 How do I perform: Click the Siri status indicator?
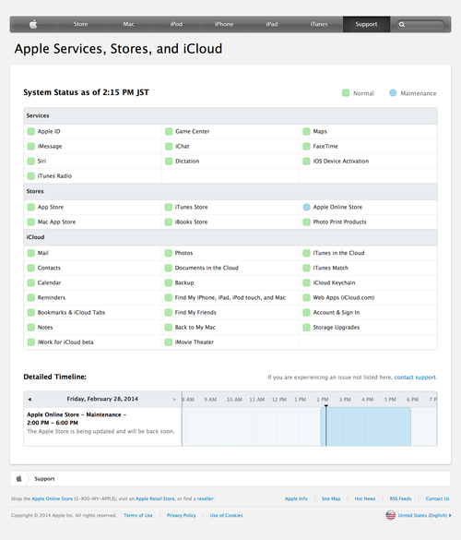[x=31, y=161]
